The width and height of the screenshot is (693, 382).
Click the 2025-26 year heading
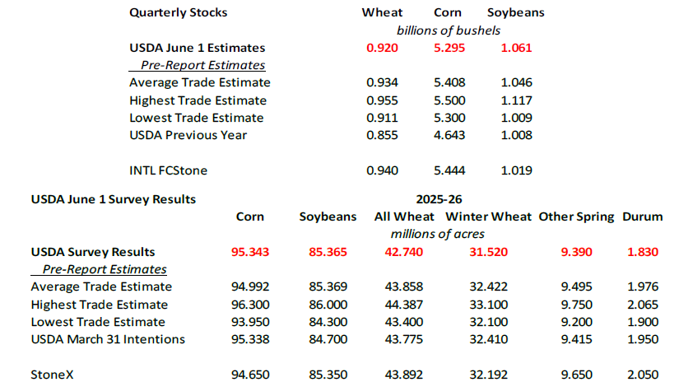coord(439,199)
